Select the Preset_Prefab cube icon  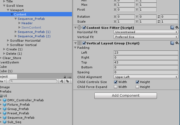pos(5,113)
